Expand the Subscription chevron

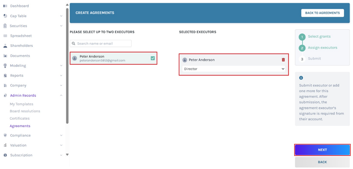pyautogui.click(x=61, y=155)
